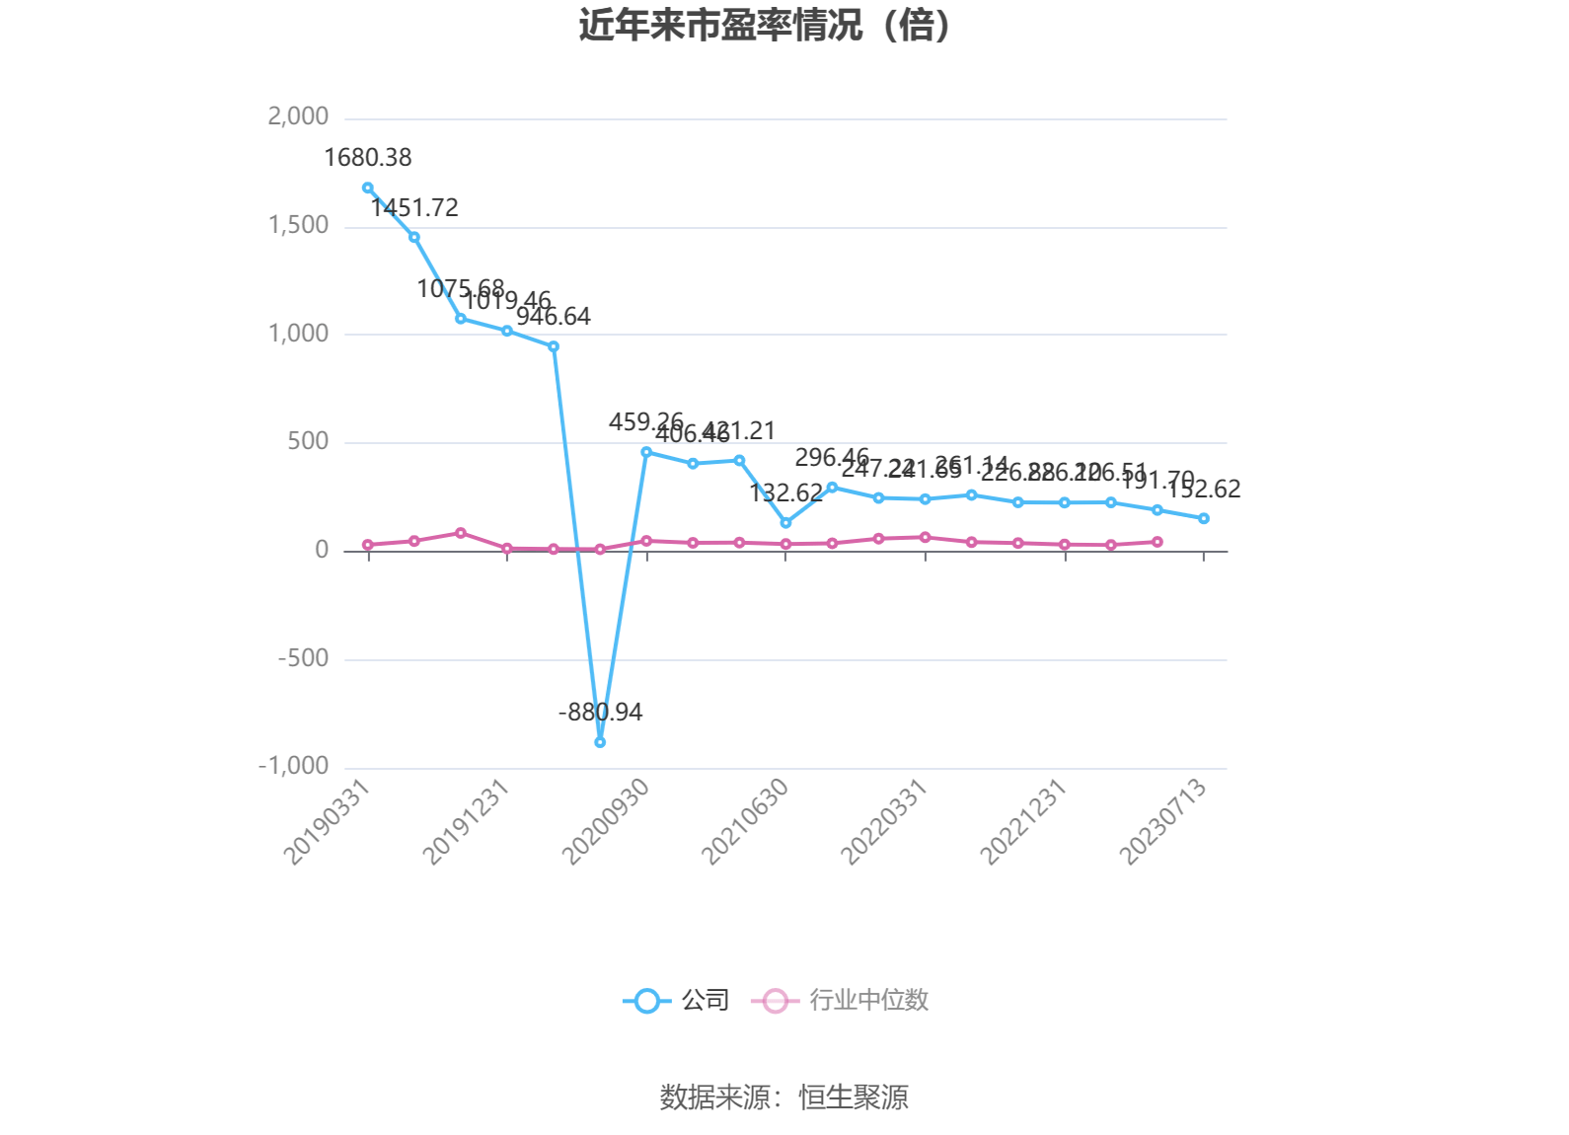Click the x-axis label 20200930
1569x1135 pixels.
tap(606, 821)
